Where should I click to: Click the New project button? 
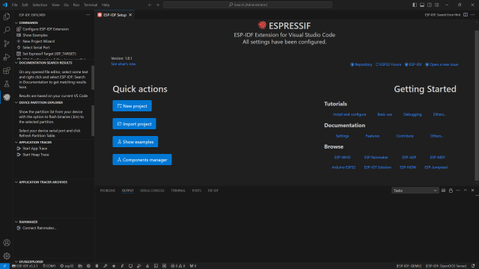pos(132,106)
